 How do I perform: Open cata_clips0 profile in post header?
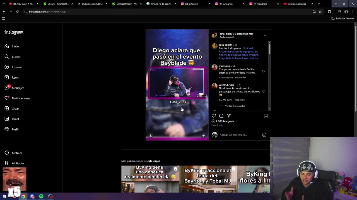click(226, 34)
